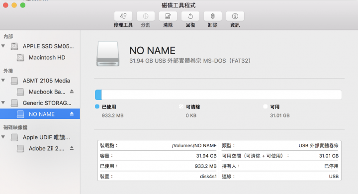Image resolution: width=358 pixels, height=194 pixels.
Task: Click the striped 可清除 legend dot
Action: coord(181,106)
